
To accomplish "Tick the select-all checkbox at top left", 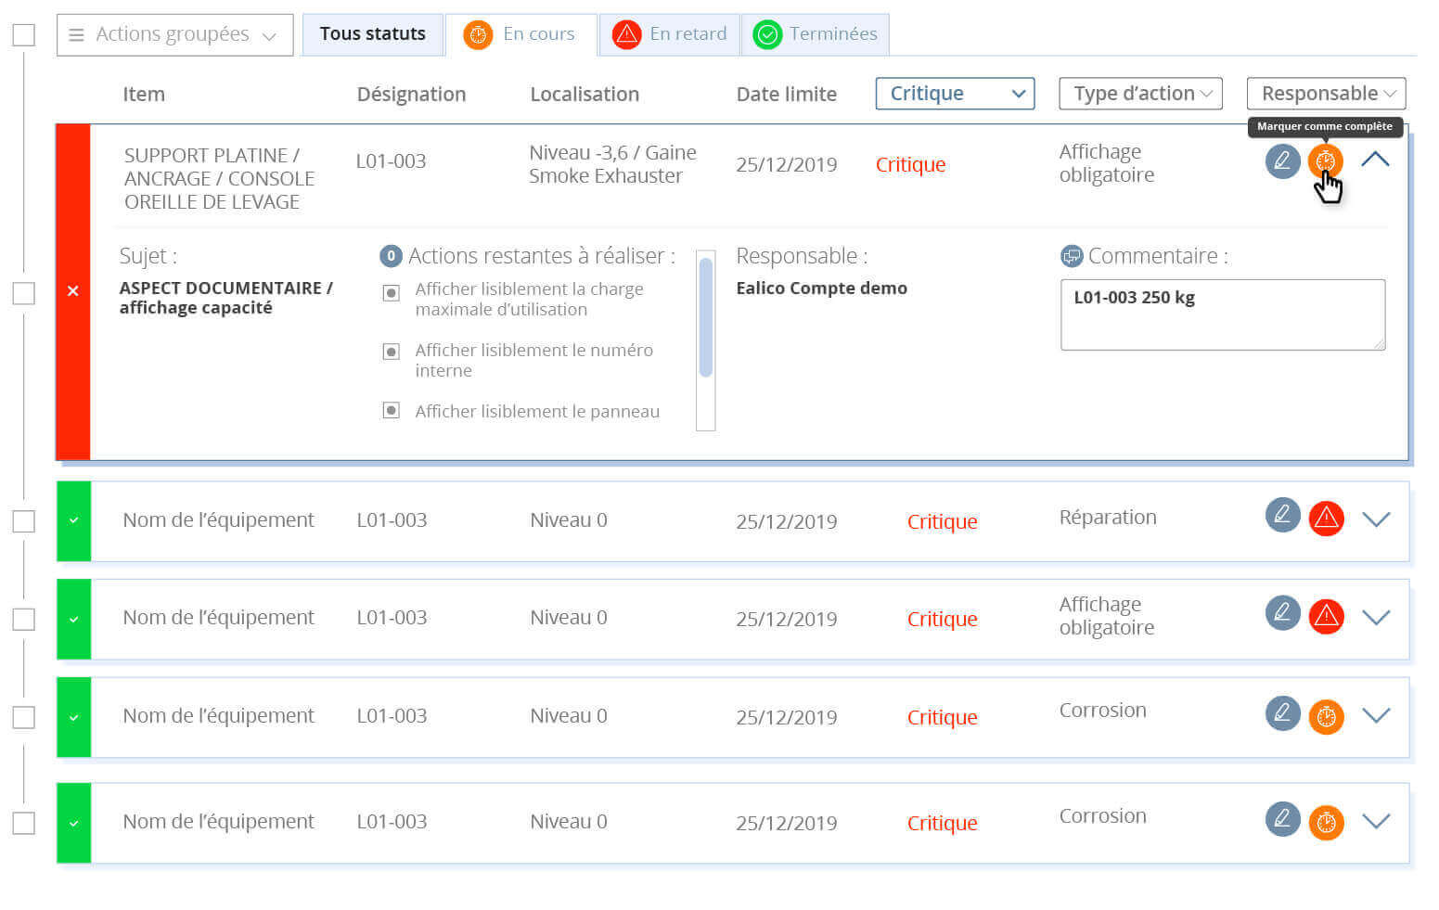I will (23, 35).
